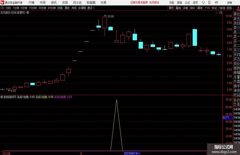Screen dimensions: 240x155
Task: Click the 复权 toolbar button
Action: [171, 8]
